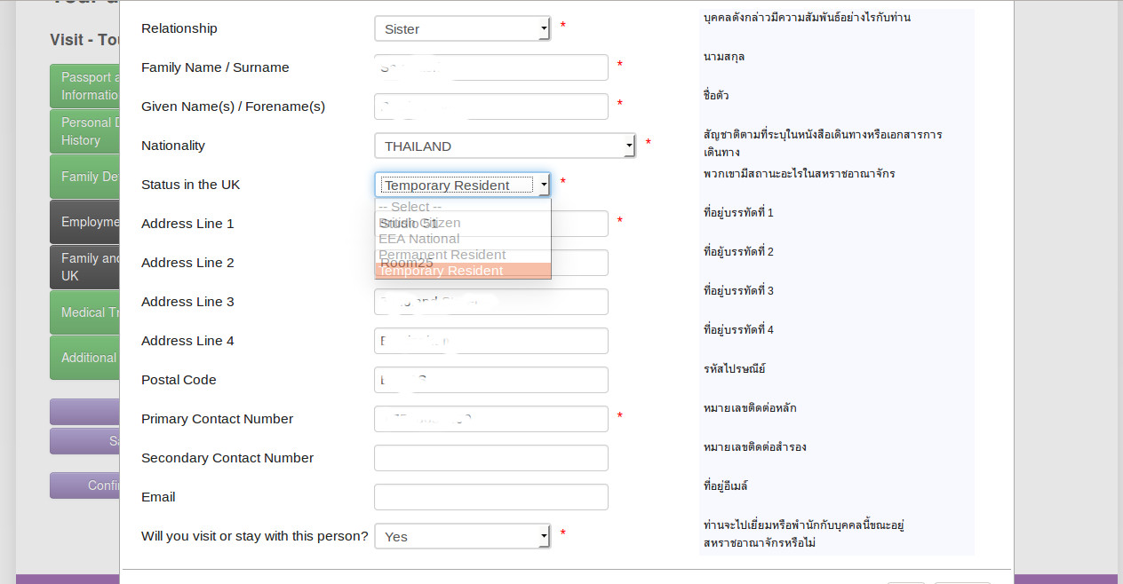Click the Email input field
Image resolution: width=1123 pixels, height=584 pixels.
click(x=490, y=497)
